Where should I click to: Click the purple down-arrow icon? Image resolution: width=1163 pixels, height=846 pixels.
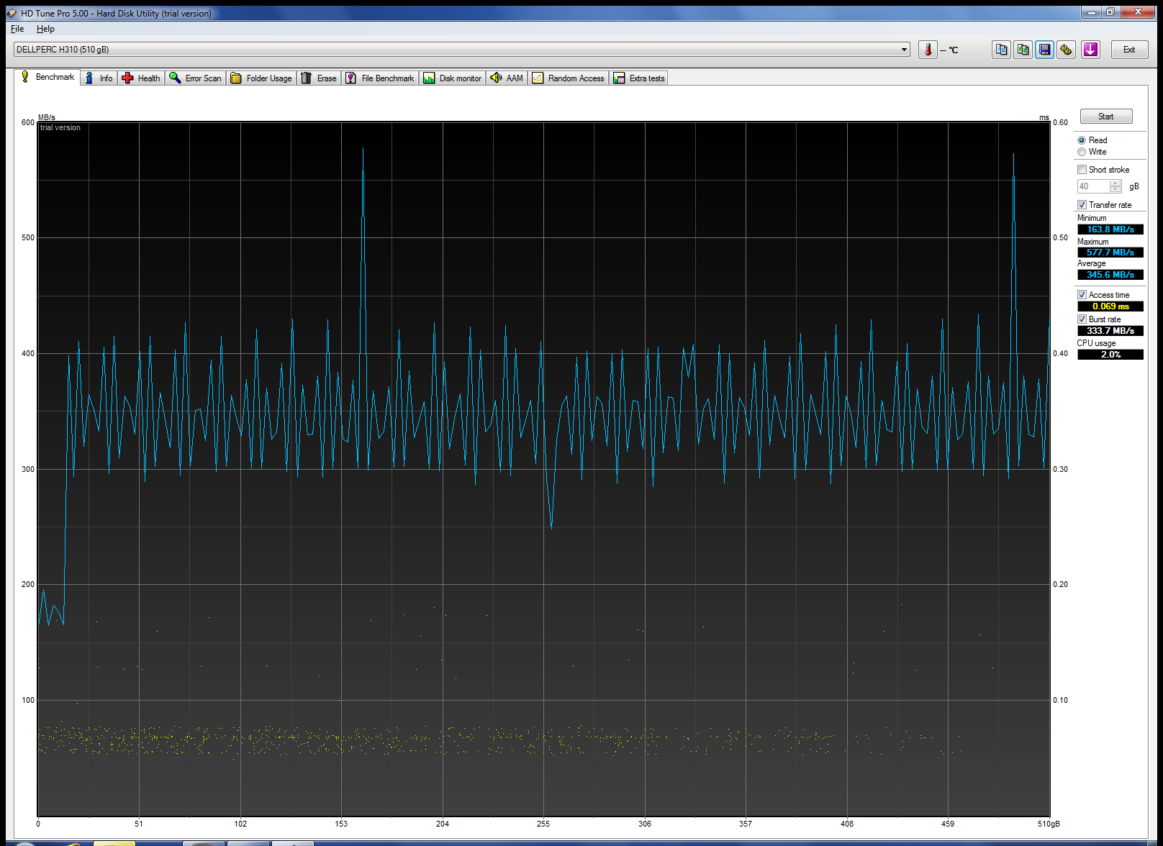[x=1090, y=50]
